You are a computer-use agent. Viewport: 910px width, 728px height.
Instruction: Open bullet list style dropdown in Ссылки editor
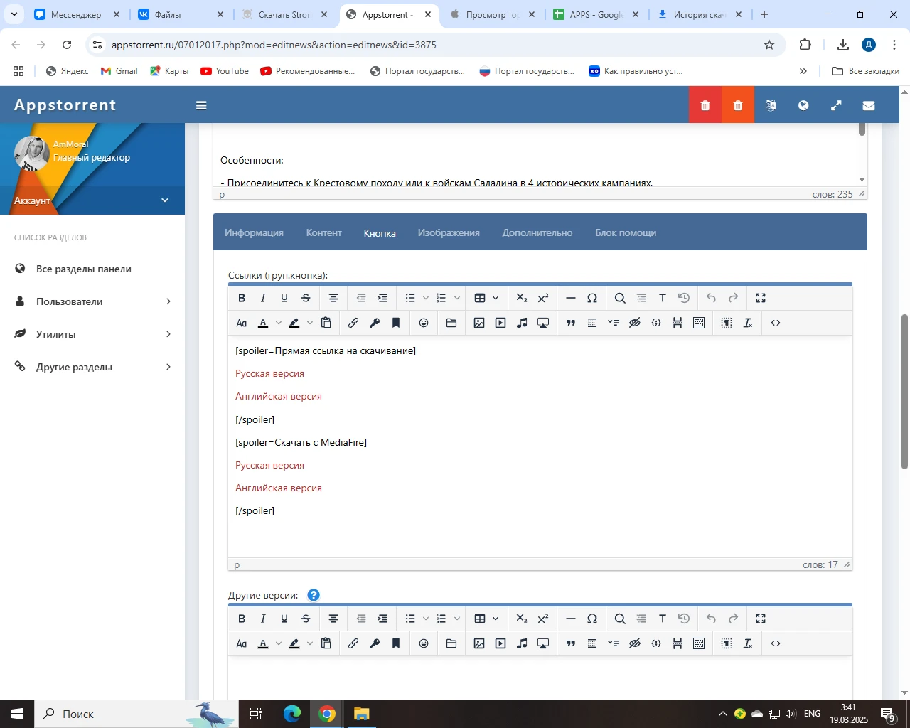coord(426,298)
